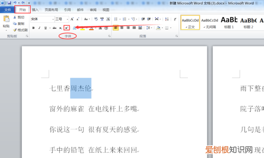
Task: Apply the Normal (正文) style
Action: (190, 22)
